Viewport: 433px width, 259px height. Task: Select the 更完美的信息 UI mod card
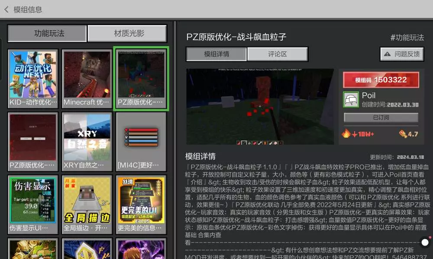tap(141, 205)
